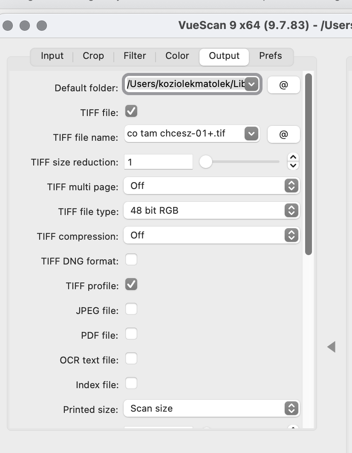Viewport: 352px width, 453px height.
Task: Switch to the Color tab
Action: (177, 56)
